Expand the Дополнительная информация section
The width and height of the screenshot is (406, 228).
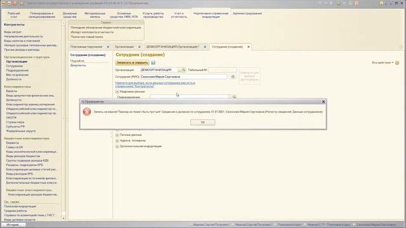(117, 146)
